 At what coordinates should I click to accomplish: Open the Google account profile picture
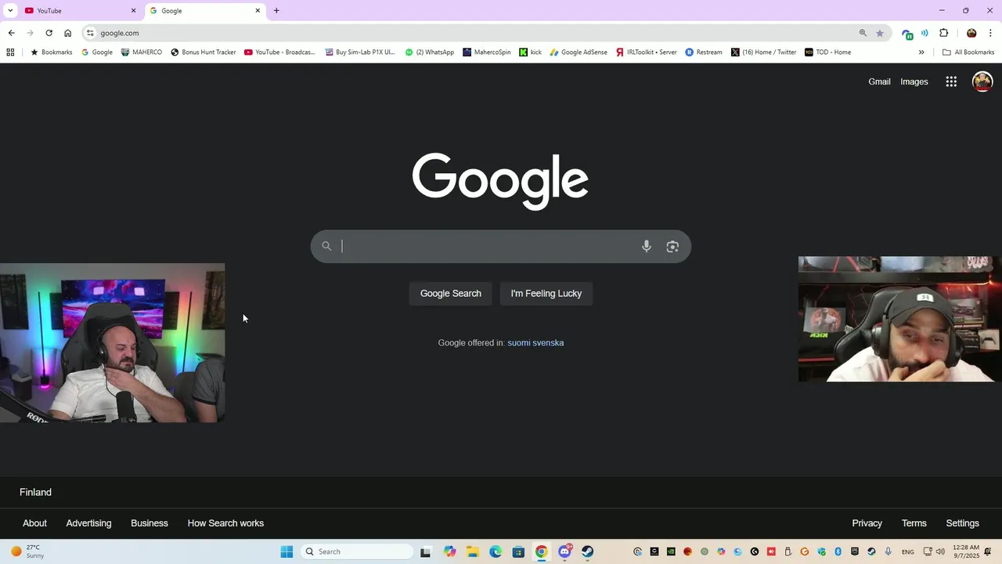[x=982, y=81]
